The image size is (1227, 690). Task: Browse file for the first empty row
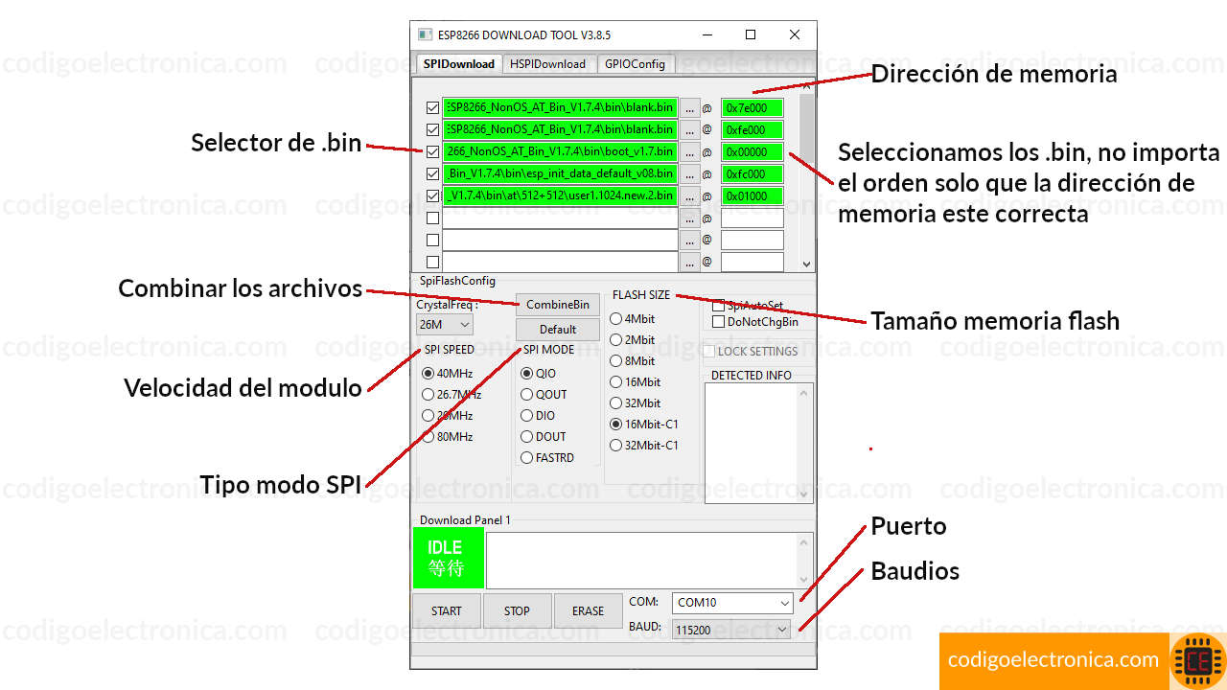[x=690, y=218]
